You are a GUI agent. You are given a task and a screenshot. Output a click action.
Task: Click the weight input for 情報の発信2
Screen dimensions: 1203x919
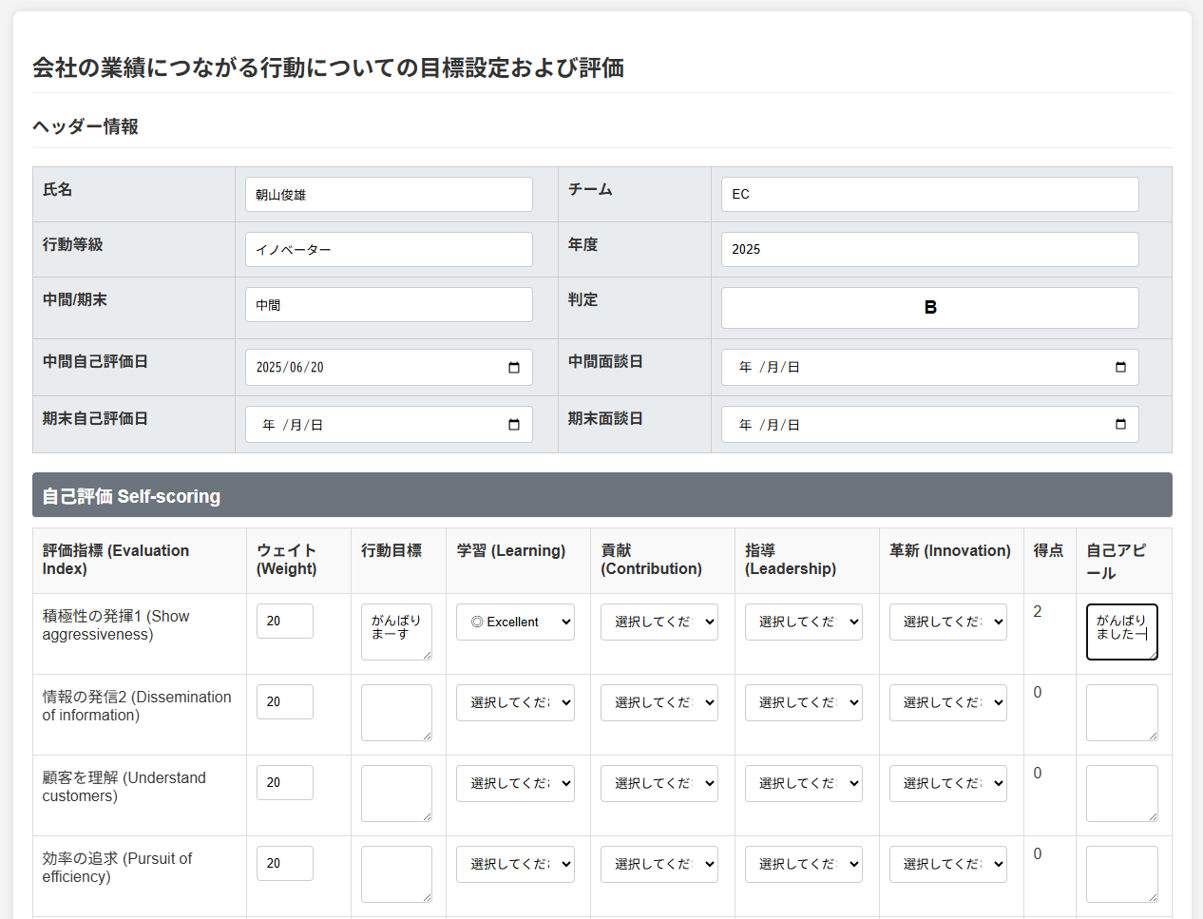285,701
